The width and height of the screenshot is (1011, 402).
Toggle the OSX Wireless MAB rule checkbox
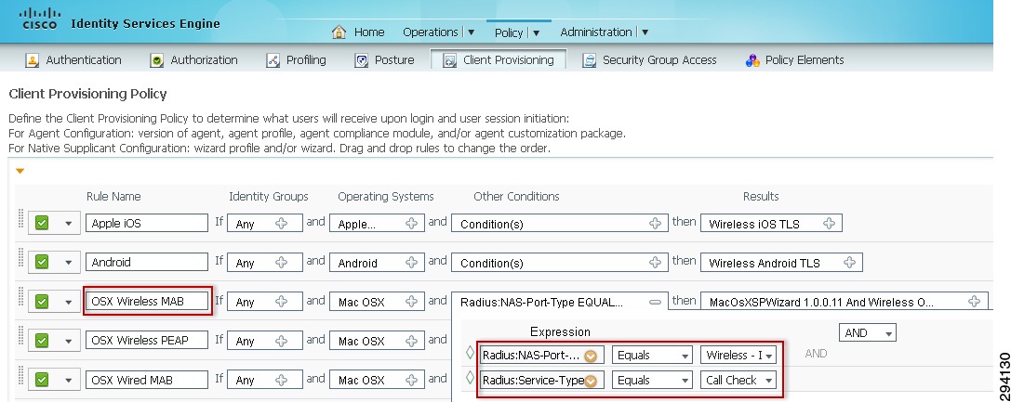click(42, 301)
